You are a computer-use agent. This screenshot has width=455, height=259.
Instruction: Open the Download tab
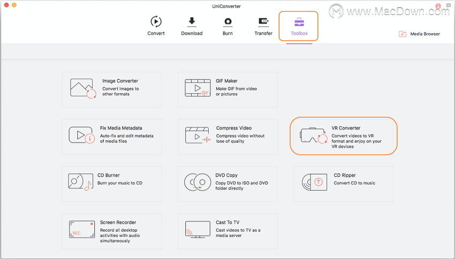tap(192, 26)
